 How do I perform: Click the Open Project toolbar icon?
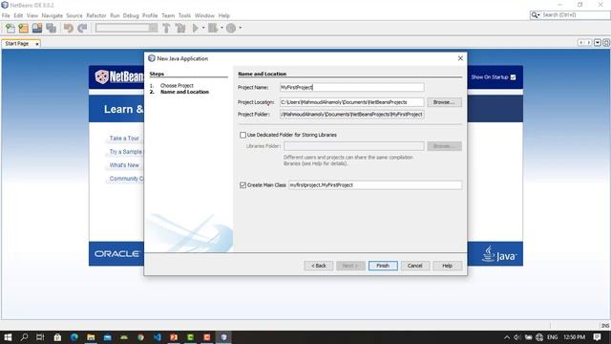pos(37,28)
